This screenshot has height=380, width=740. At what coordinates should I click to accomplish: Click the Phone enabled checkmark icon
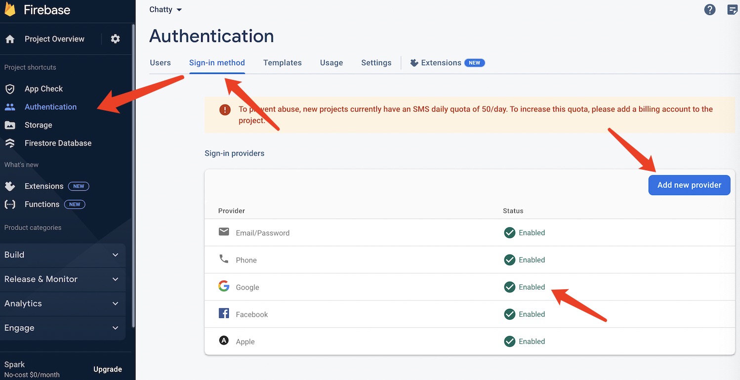tap(509, 260)
